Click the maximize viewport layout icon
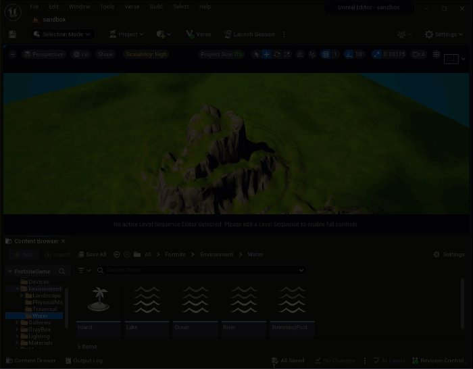This screenshot has height=369, width=473. [x=451, y=59]
